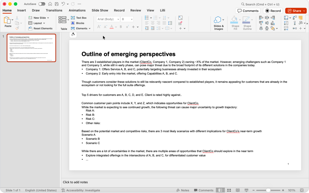Click the align bottom bar chart icon
Viewport: 309px width, 193px height.
coord(273,23)
